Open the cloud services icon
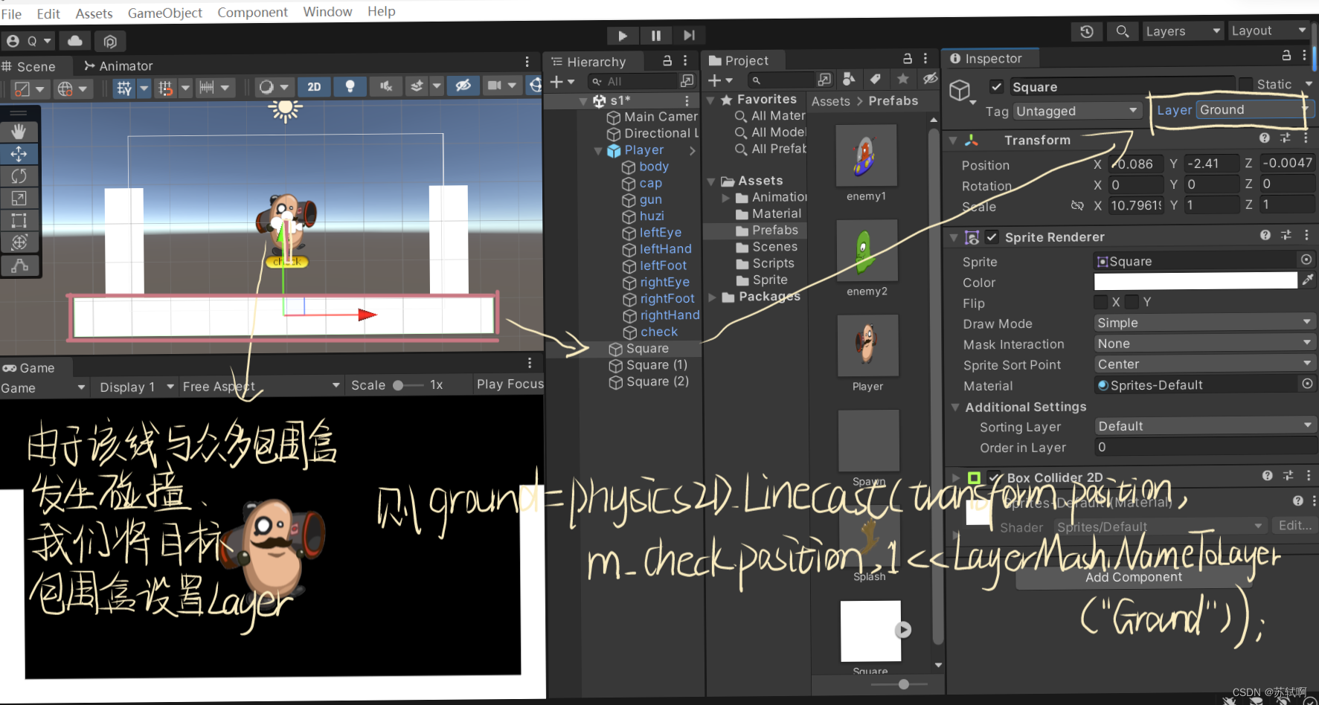The image size is (1319, 705). pyautogui.click(x=75, y=40)
